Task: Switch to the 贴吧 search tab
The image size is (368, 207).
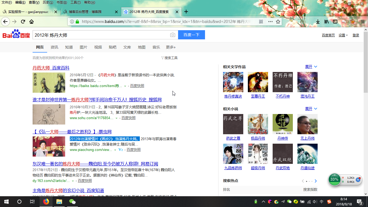Action: [x=113, y=47]
